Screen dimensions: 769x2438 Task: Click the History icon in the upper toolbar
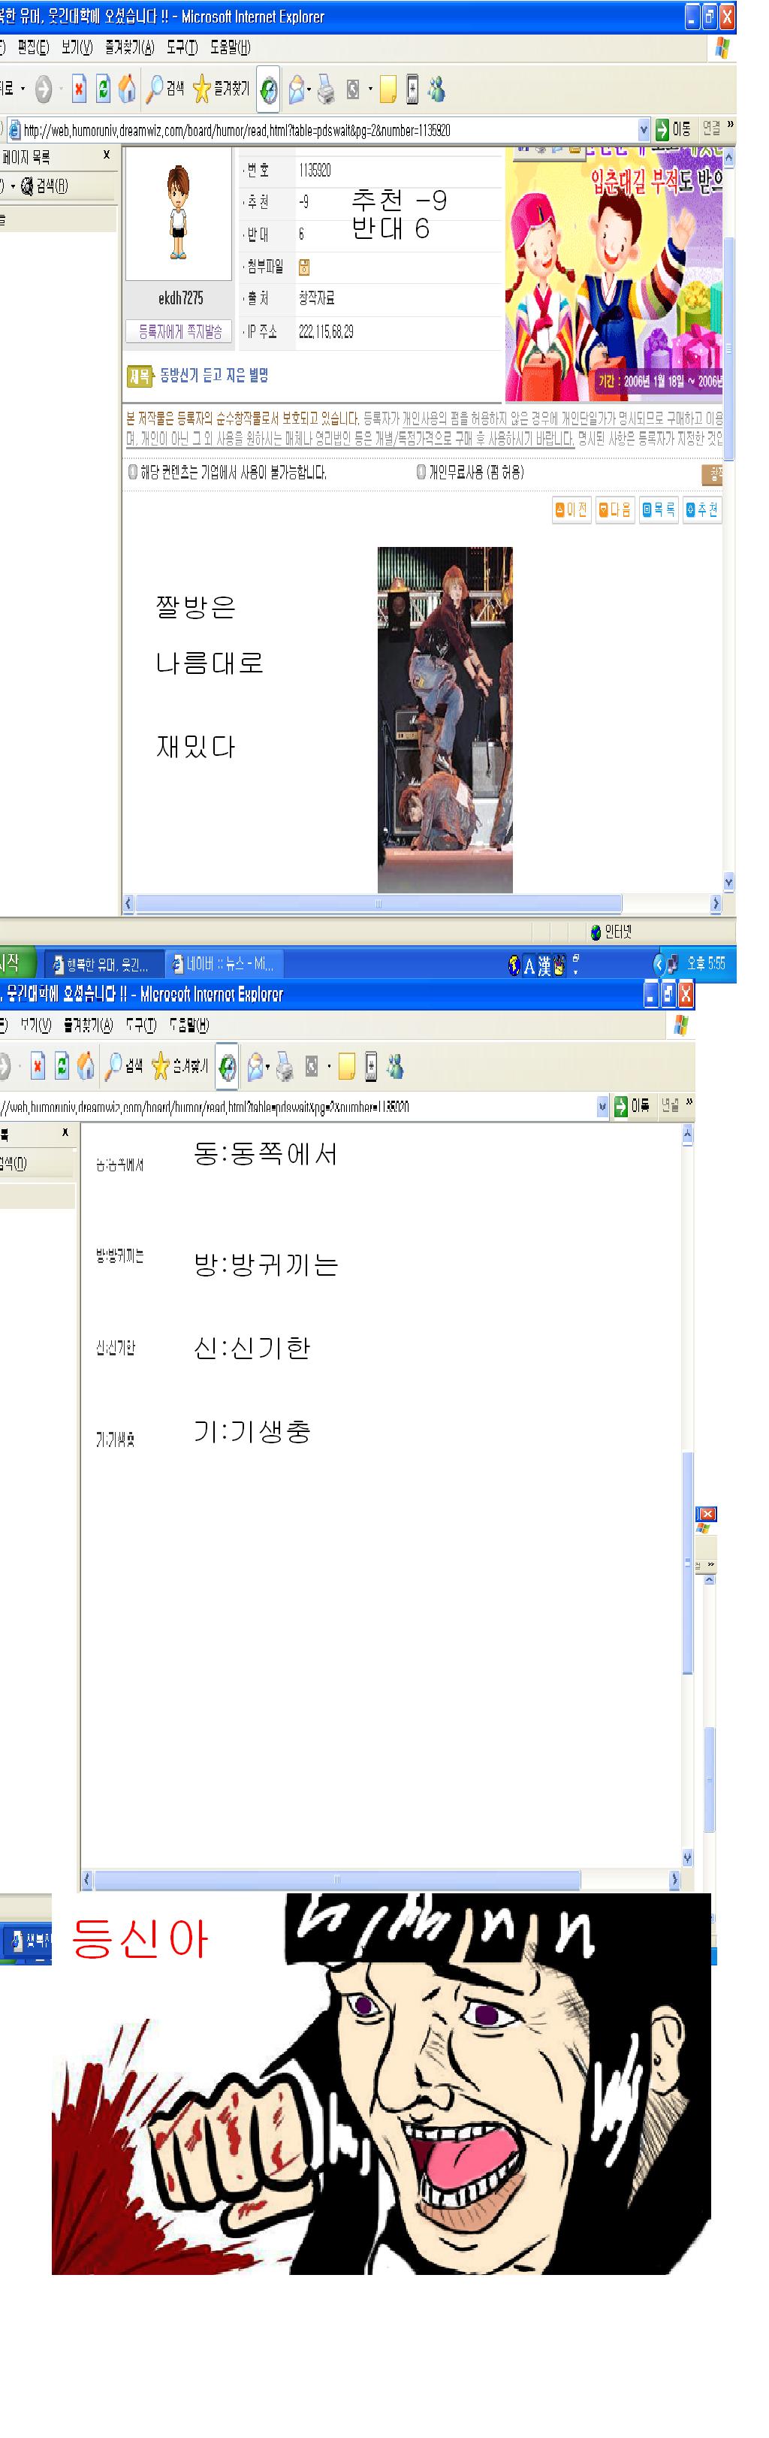(269, 89)
